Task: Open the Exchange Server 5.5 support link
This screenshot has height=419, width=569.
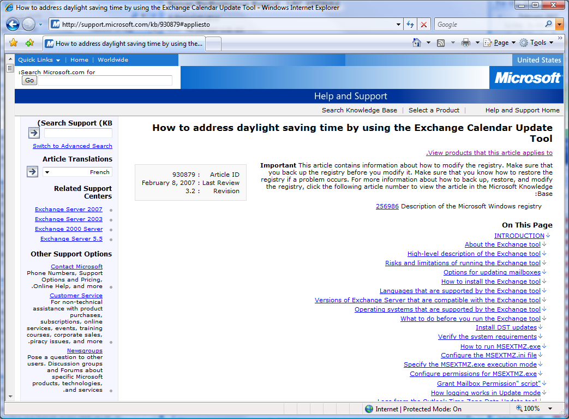Action: pos(71,239)
